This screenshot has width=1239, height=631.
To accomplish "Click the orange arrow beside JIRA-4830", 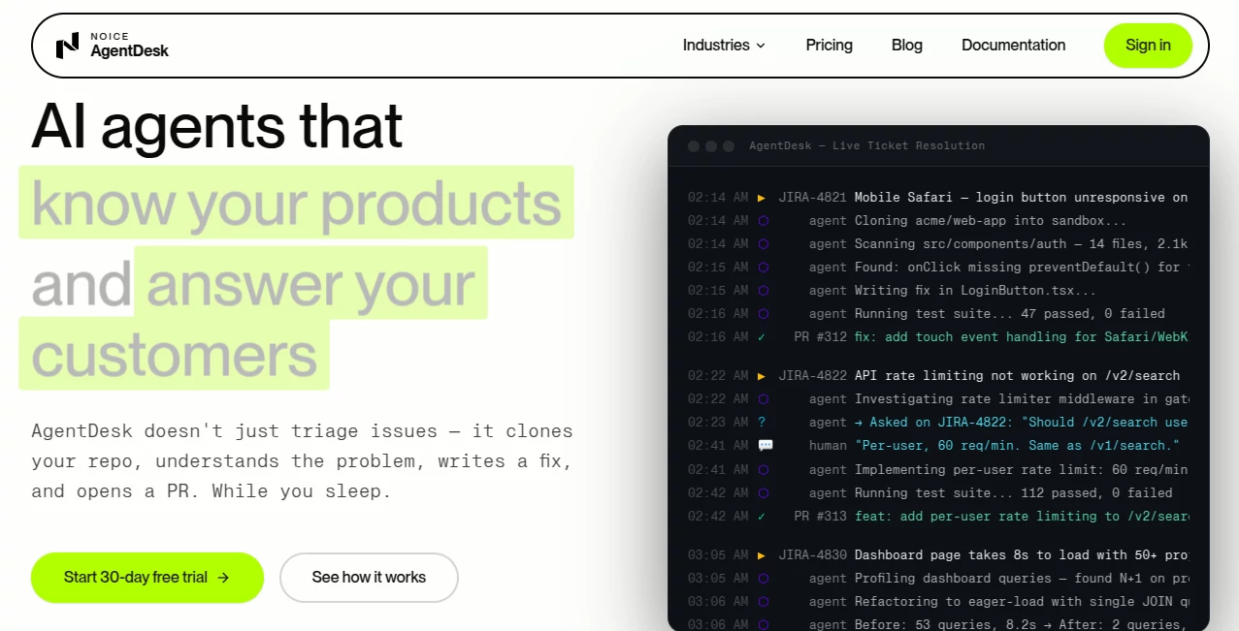I will click(762, 555).
